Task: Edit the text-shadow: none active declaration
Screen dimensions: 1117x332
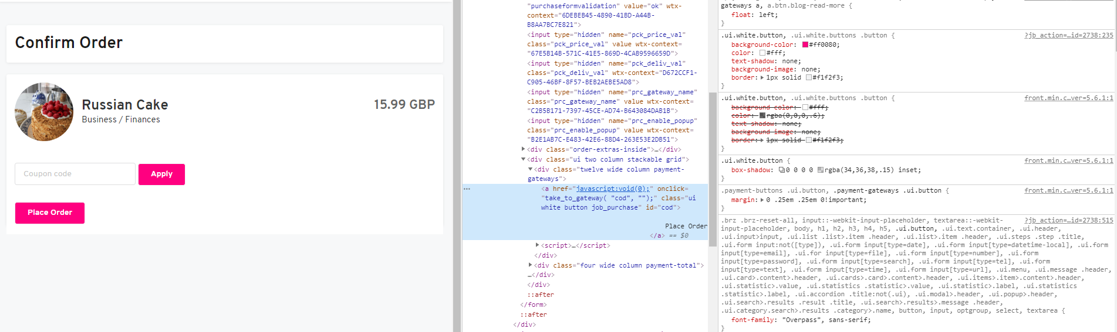Action: 766,61
